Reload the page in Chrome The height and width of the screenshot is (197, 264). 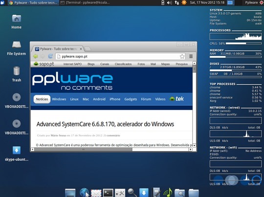pyautogui.click(x=50, y=56)
